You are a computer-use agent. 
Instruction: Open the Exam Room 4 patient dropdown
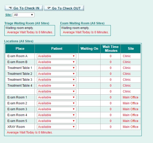point(57,115)
